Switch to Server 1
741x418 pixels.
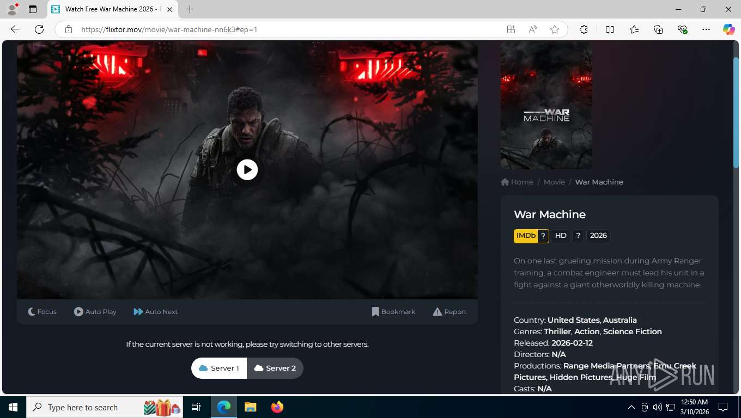[x=219, y=368]
